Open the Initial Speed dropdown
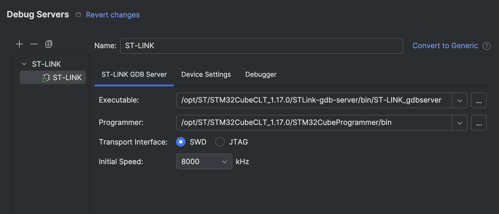The image size is (499, 214). pyautogui.click(x=204, y=161)
